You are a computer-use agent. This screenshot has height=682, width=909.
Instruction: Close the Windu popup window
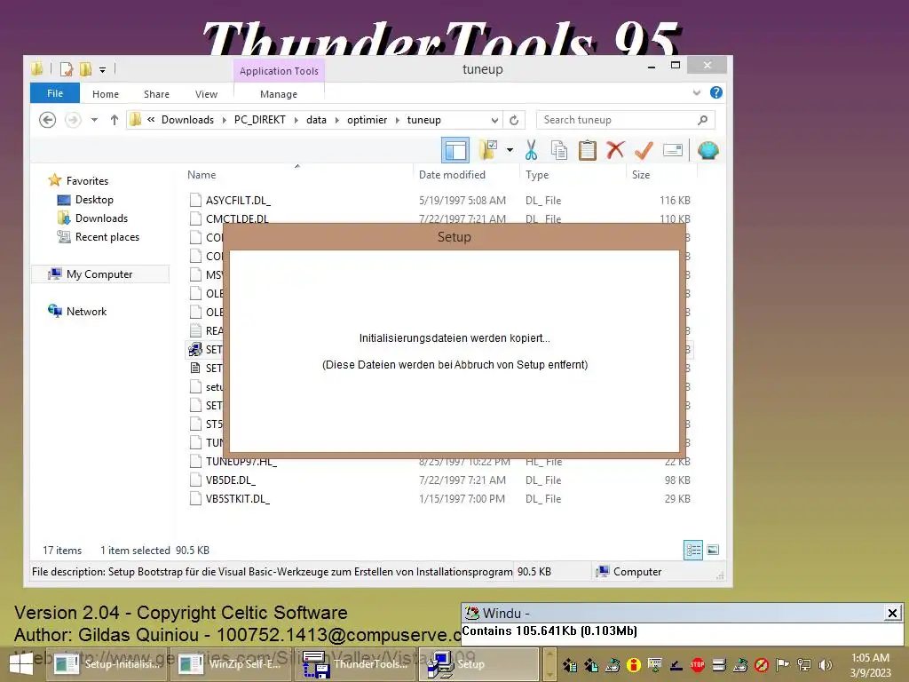[893, 613]
